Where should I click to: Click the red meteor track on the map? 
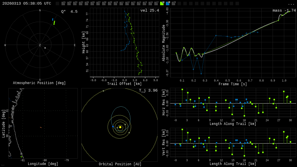tap(41, 127)
